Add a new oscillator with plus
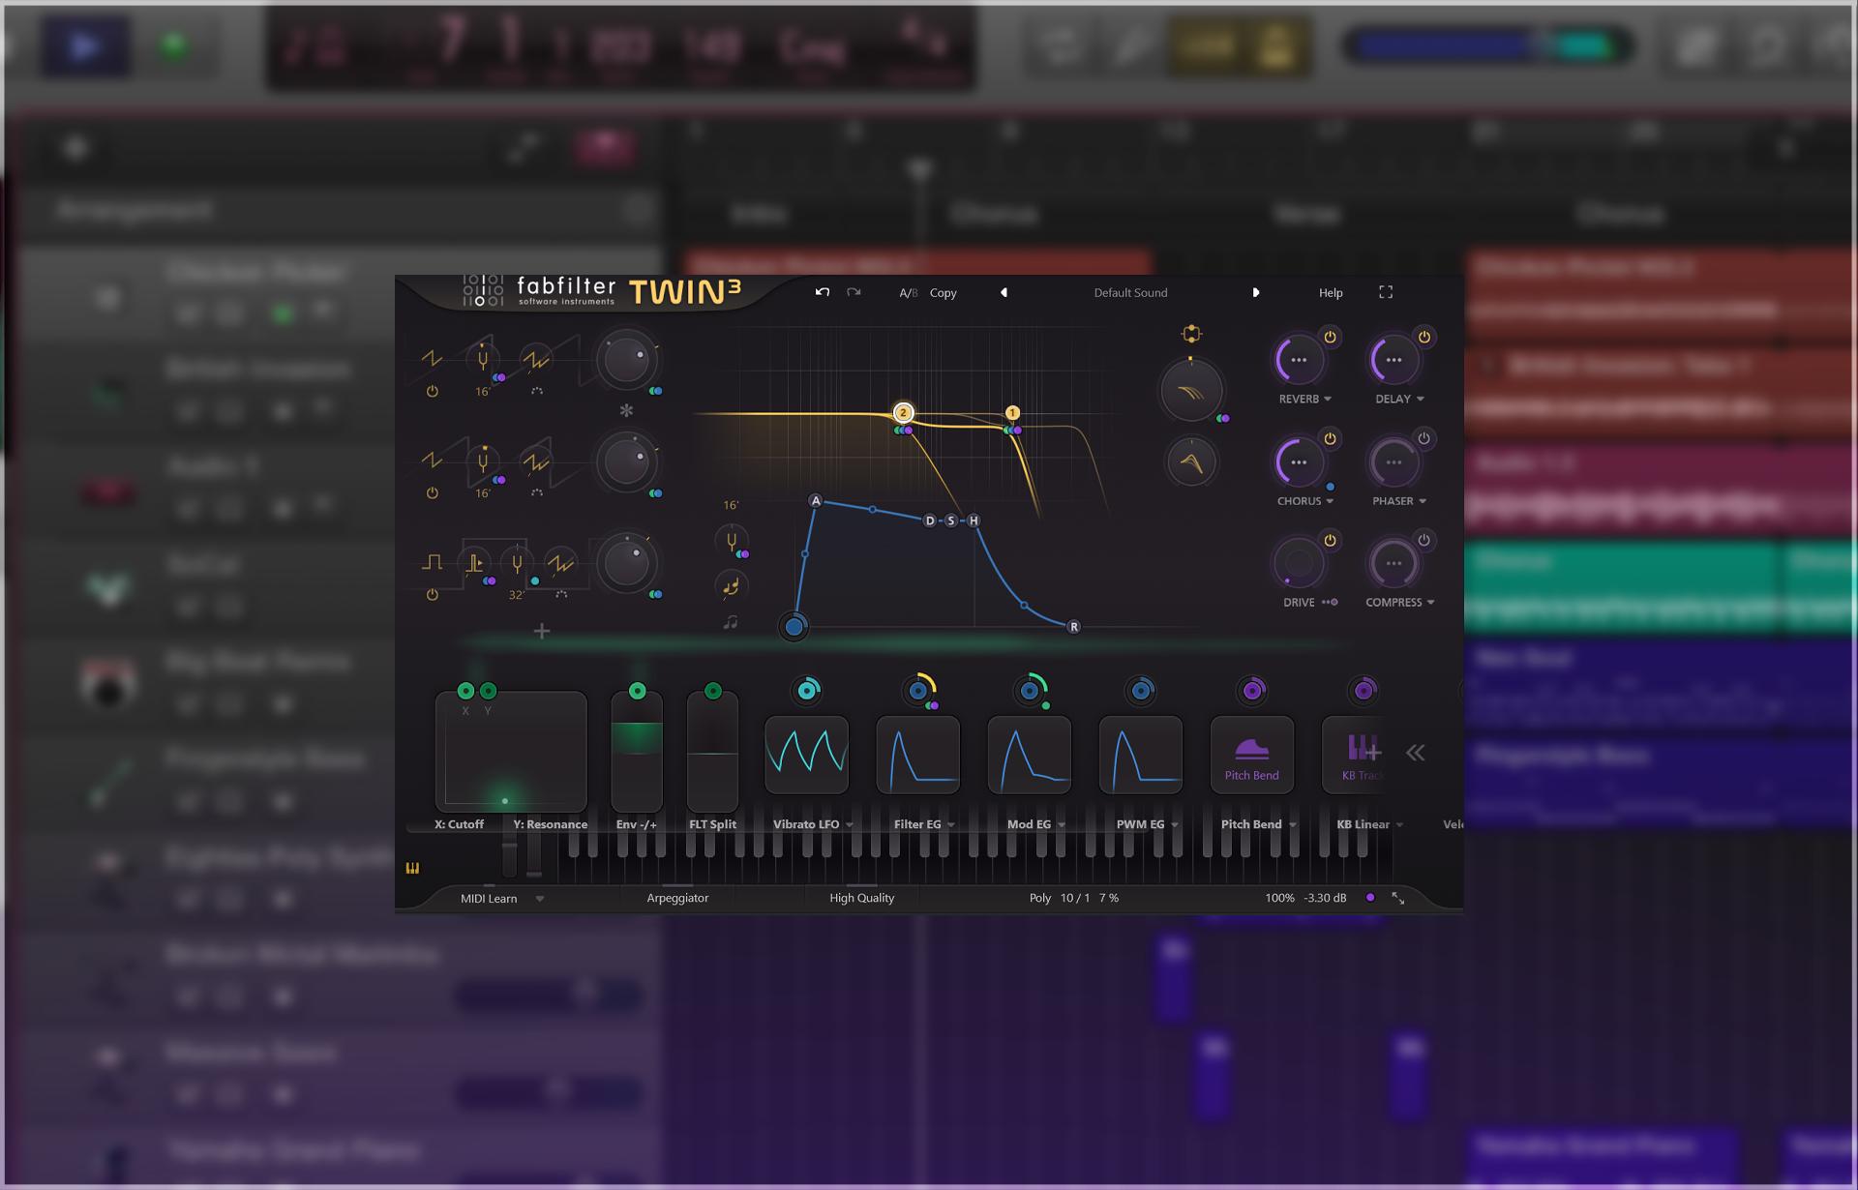This screenshot has height=1190, width=1858. 542,631
